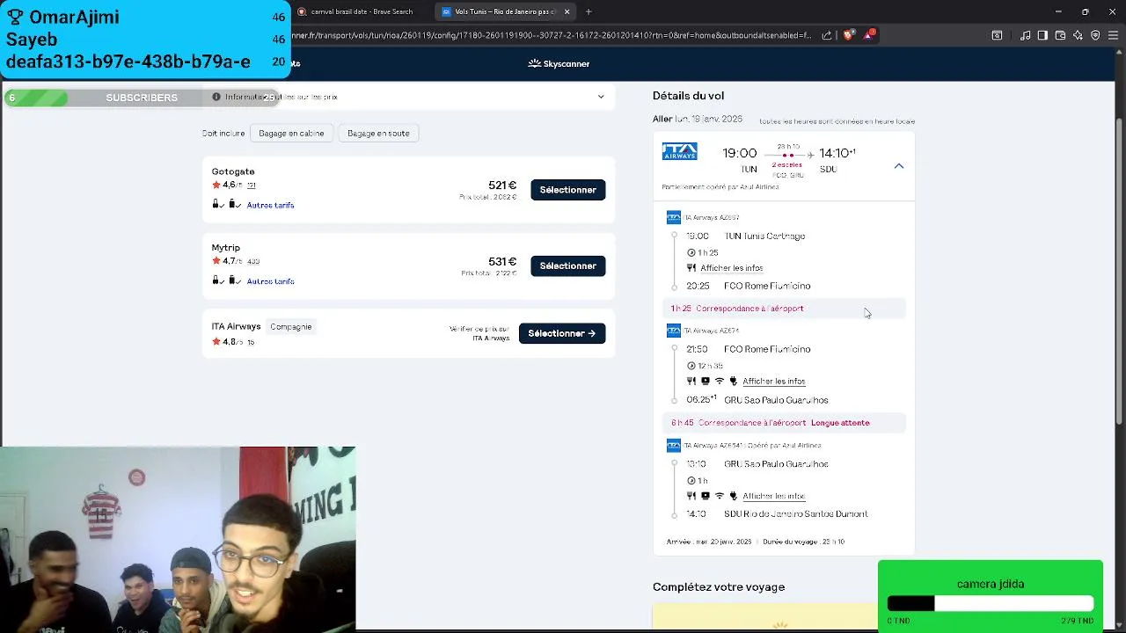Click the meal icon on the TUN–FCO leg
This screenshot has width=1126, height=633.
[691, 267]
